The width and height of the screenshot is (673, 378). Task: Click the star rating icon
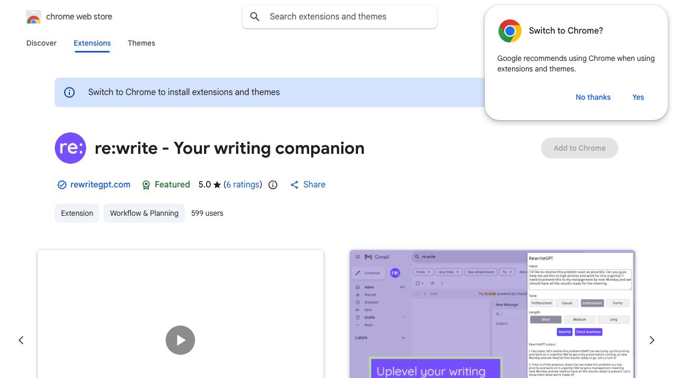[217, 185]
